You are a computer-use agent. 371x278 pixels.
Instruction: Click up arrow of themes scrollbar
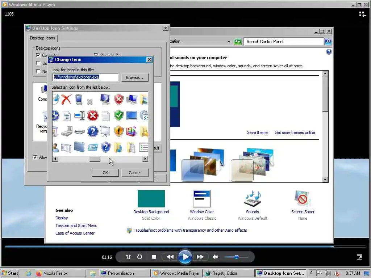tap(325, 73)
